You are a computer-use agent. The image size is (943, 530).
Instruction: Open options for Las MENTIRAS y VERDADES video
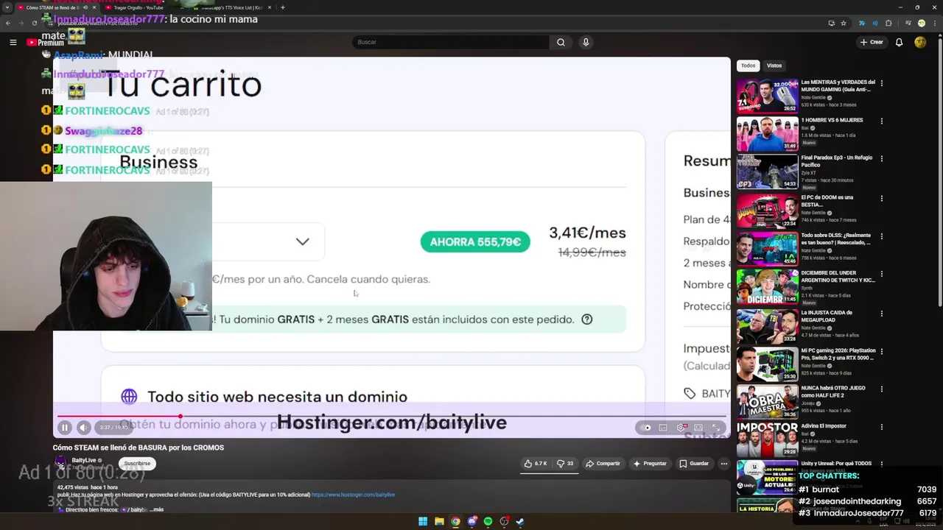click(x=882, y=83)
